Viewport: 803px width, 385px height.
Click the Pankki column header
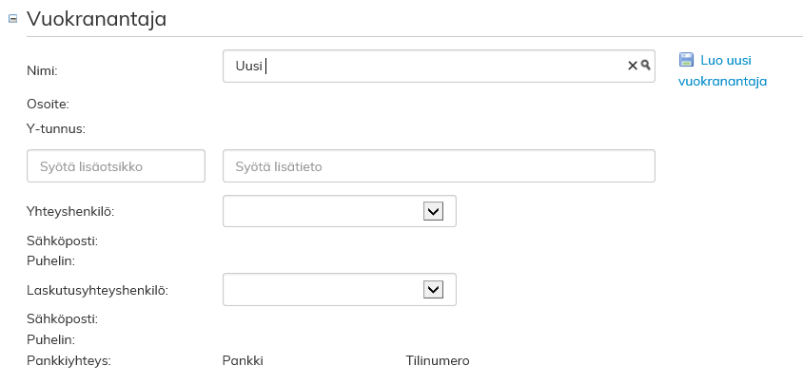[x=243, y=360]
